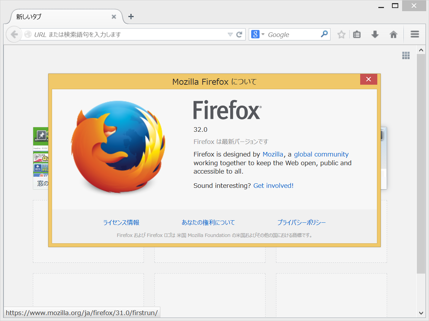Show bookmarks with the clipboard icon
This screenshot has height=321, width=429.
pyautogui.click(x=357, y=34)
